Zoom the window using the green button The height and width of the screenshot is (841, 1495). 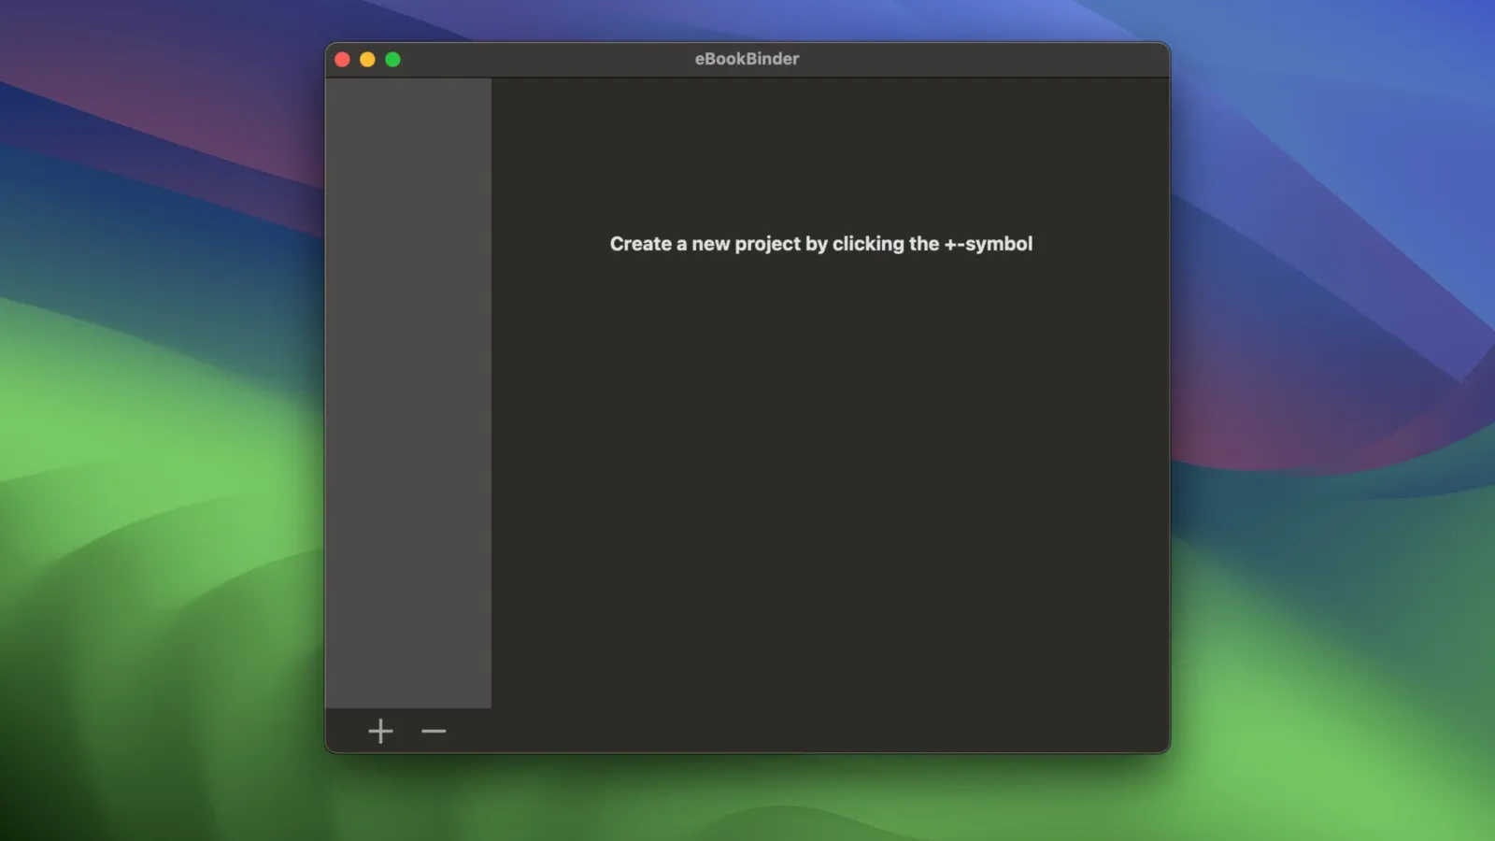pyautogui.click(x=393, y=60)
